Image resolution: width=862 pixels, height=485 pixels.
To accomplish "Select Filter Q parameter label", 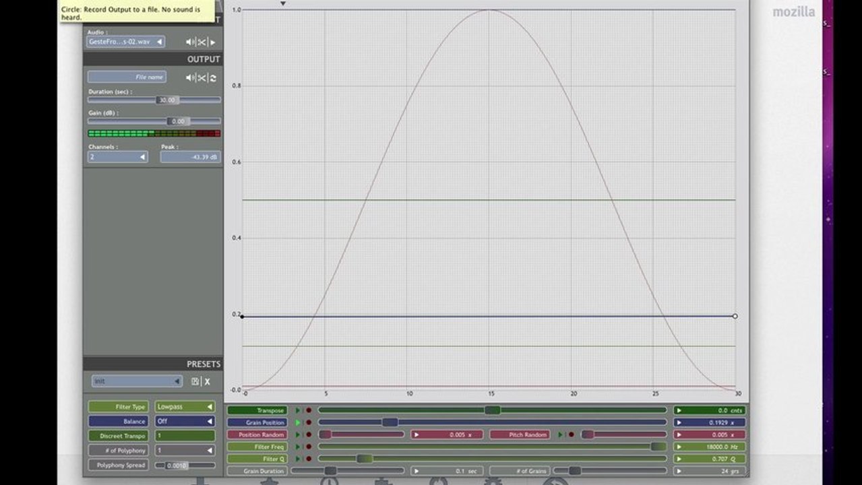I will point(257,459).
